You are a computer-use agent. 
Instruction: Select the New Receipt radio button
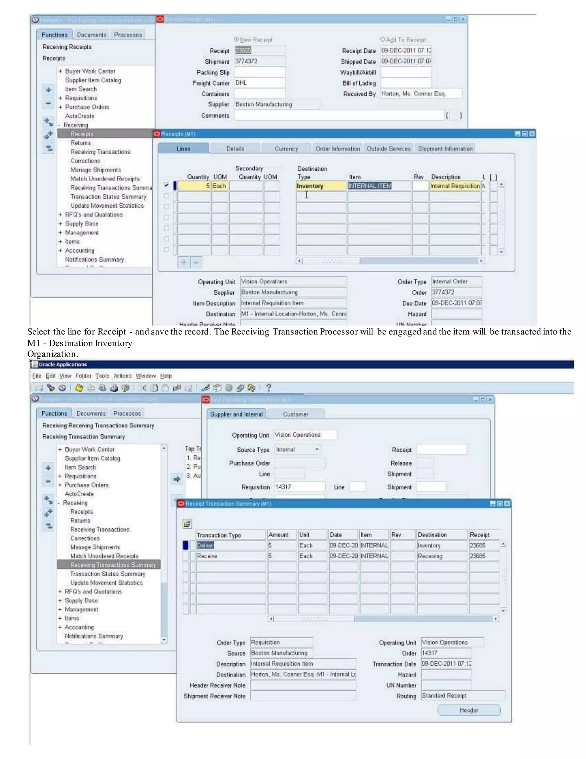tap(236, 39)
